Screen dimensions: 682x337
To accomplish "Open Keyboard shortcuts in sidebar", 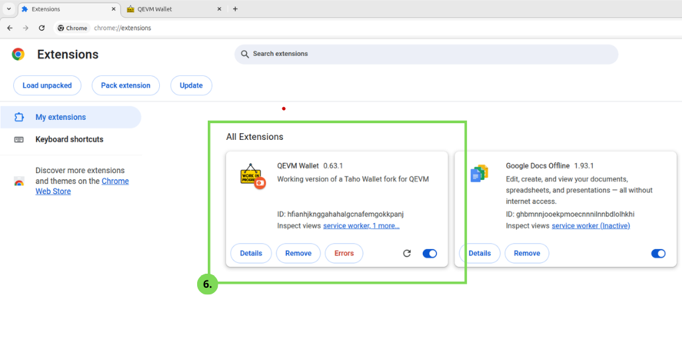I will (x=71, y=140).
